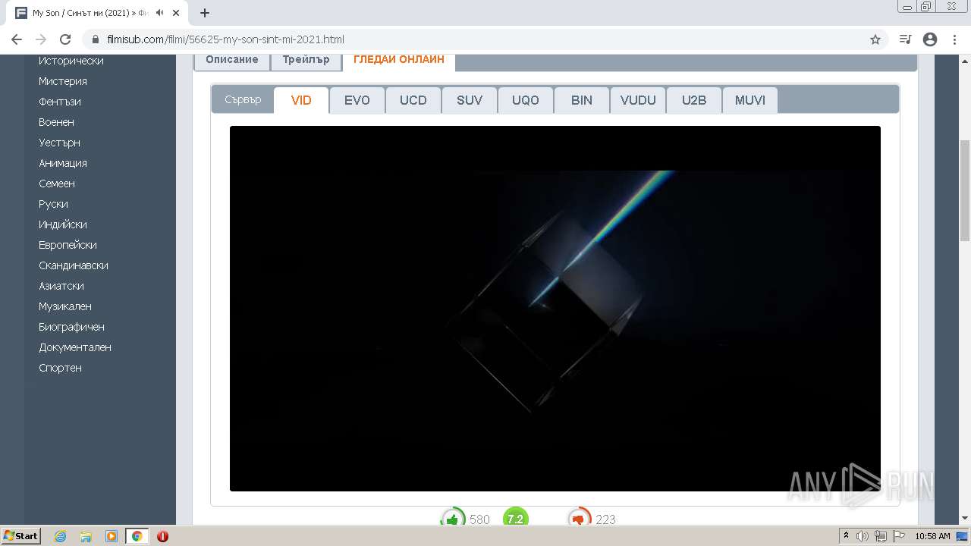The image size is (971, 546).
Task: Open the Windows Start menu
Action: point(21,535)
